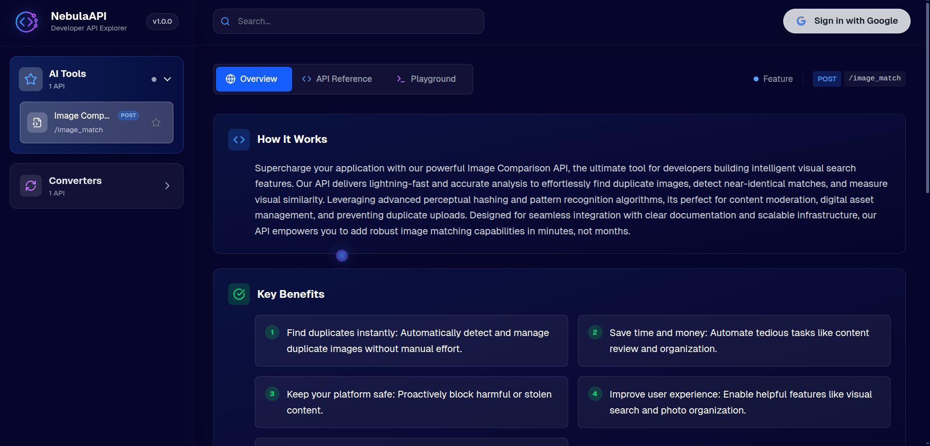Click the Converters sync arrows icon
The image size is (930, 446).
(x=31, y=185)
